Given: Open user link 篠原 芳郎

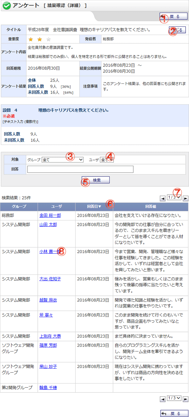Looking at the screenshot, I should tap(48, 345).
